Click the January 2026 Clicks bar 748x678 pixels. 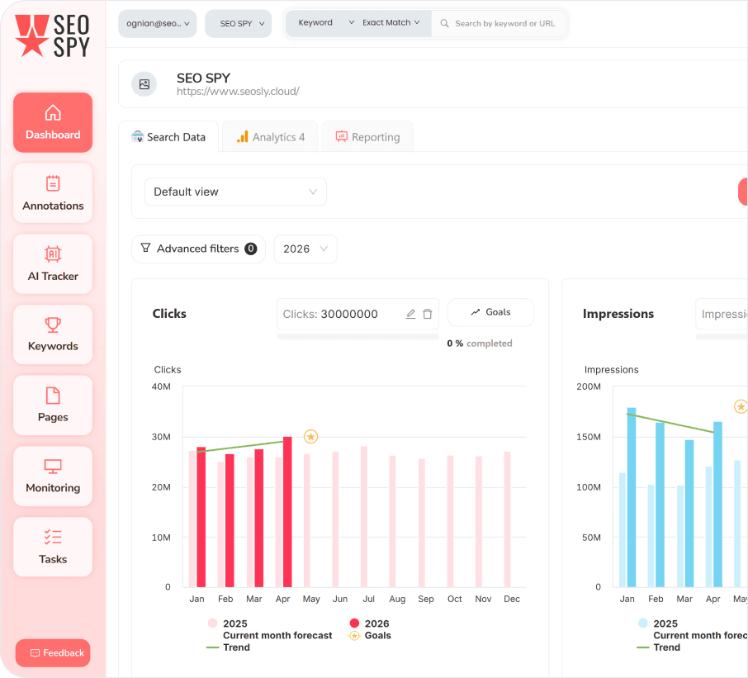(201, 517)
